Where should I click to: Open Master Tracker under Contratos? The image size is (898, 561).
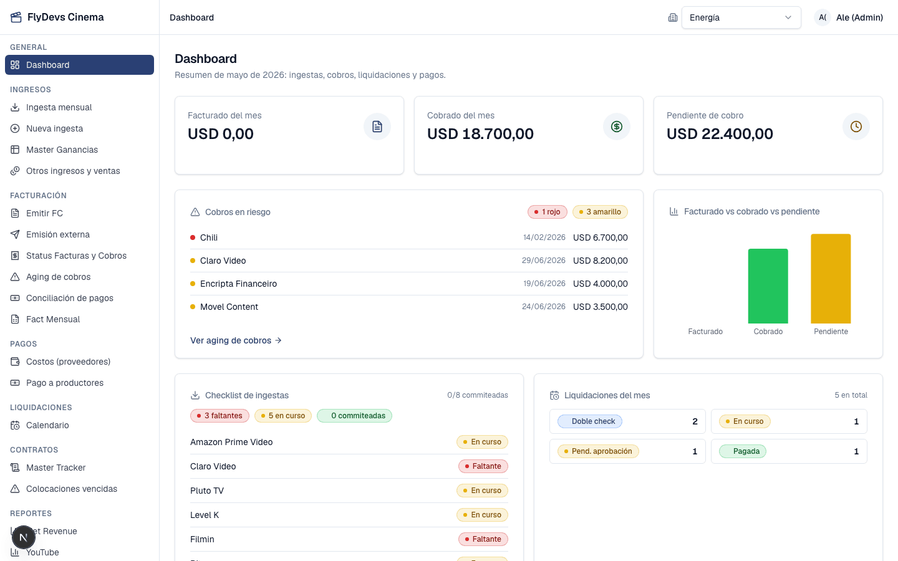pyautogui.click(x=79, y=467)
